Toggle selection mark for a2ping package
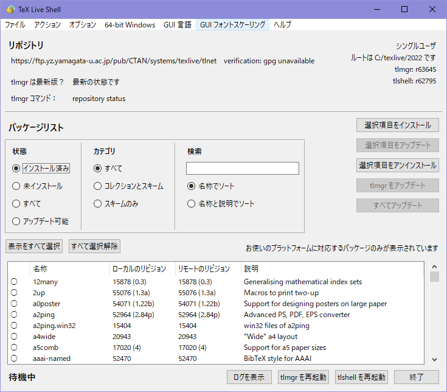The width and height of the screenshot is (447, 392). pyautogui.click(x=14, y=315)
